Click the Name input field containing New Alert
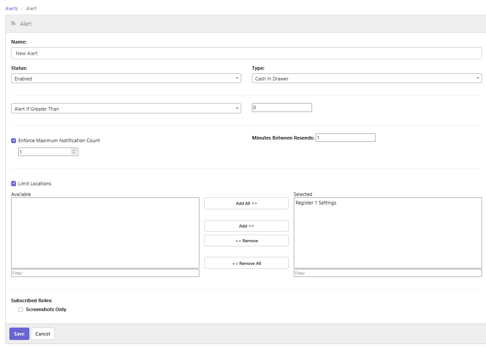This screenshot has width=486, height=348. 247,53
